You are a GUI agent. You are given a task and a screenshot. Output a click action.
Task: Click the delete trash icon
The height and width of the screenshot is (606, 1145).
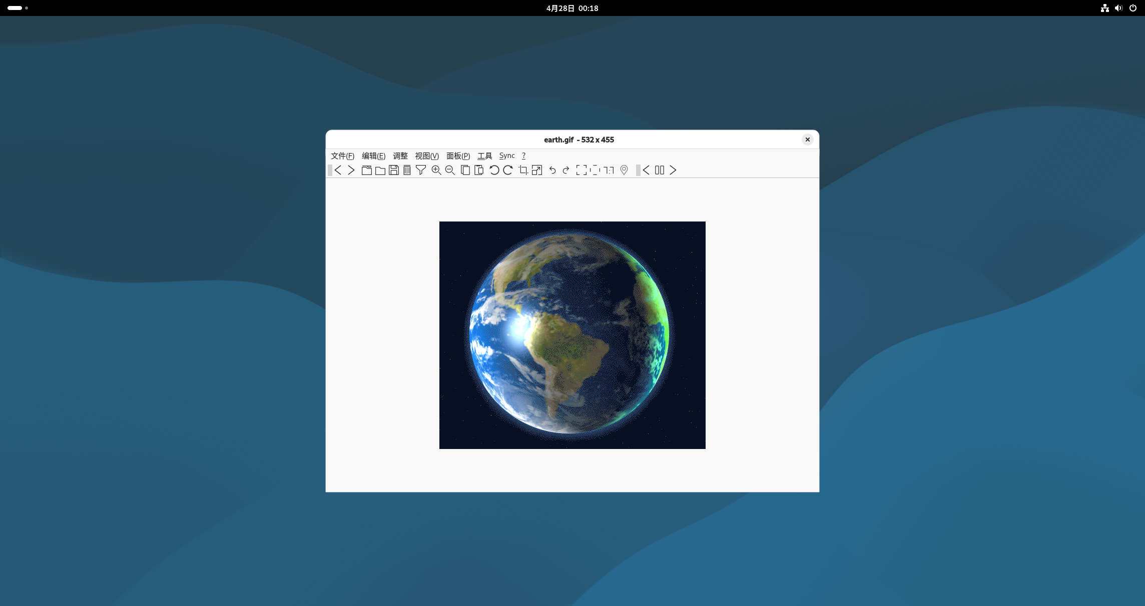(x=407, y=170)
